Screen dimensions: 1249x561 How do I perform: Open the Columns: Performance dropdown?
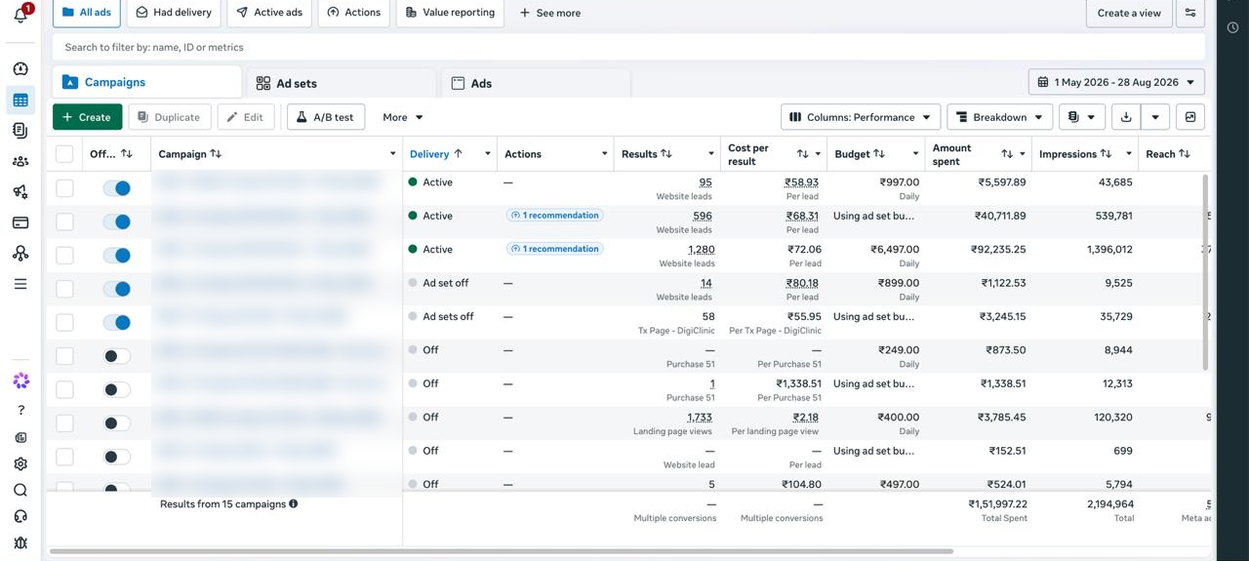pyautogui.click(x=861, y=117)
